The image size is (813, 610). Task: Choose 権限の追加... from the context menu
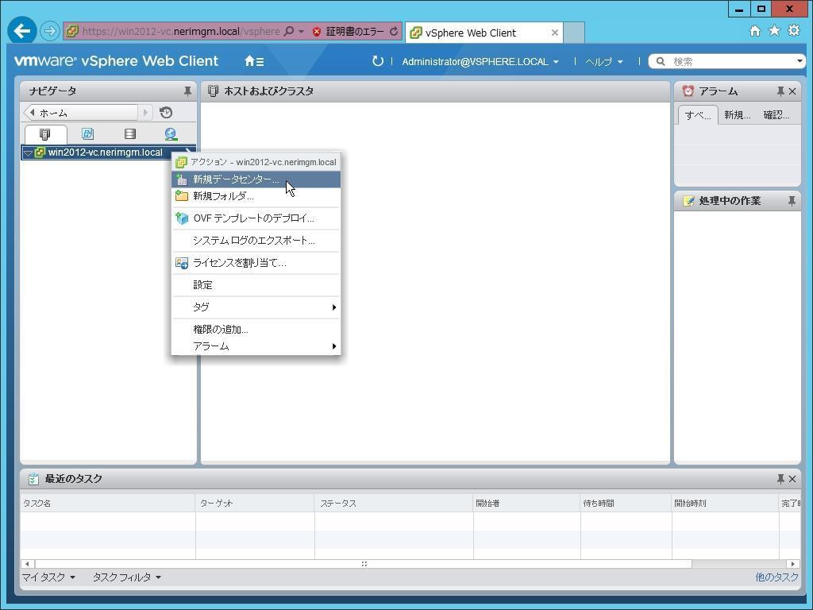(256, 330)
